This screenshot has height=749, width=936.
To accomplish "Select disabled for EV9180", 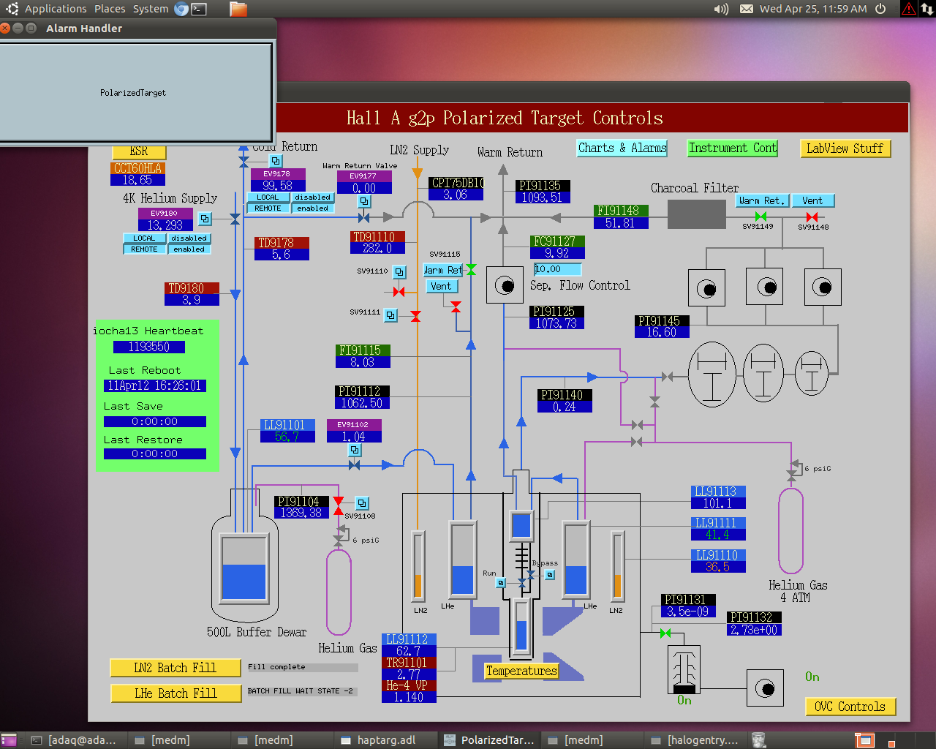I will tap(189, 238).
